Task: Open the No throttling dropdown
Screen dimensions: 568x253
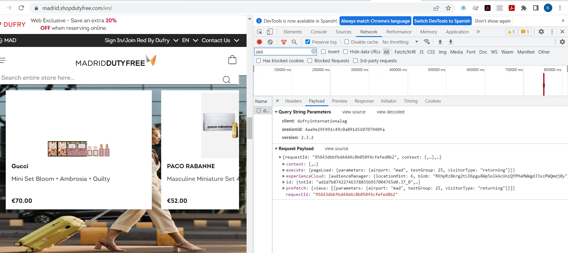Action: click(x=400, y=42)
